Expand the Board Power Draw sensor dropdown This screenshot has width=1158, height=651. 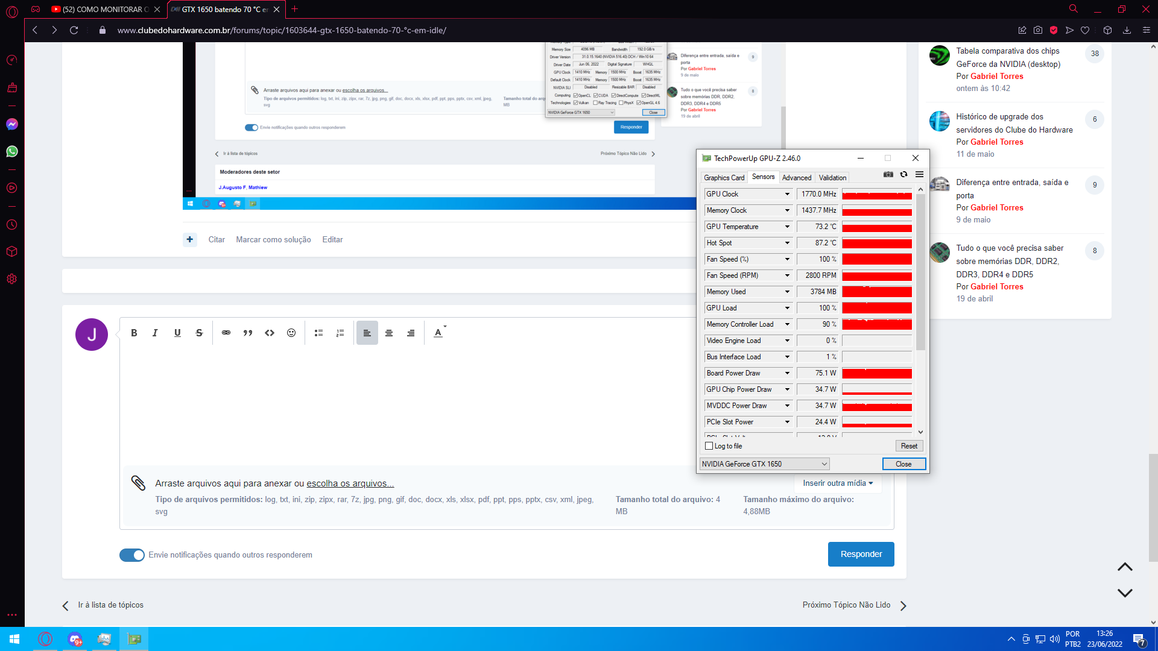[x=787, y=373]
